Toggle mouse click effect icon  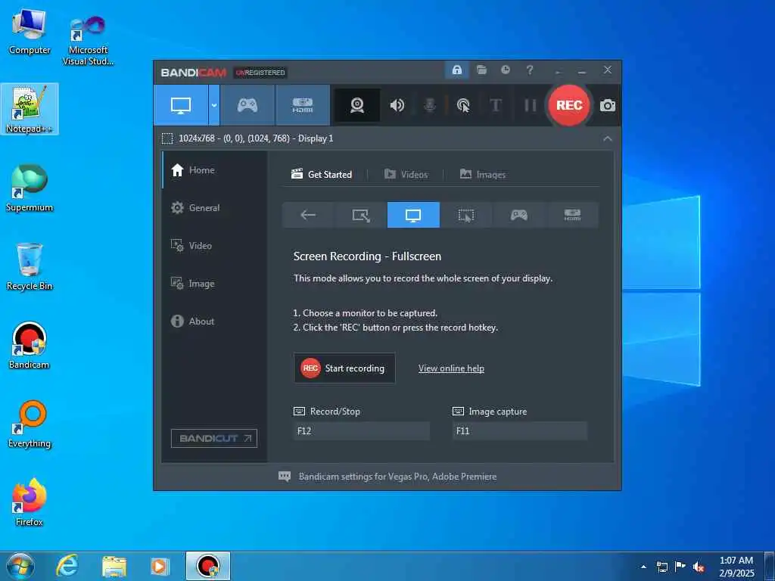(x=463, y=105)
